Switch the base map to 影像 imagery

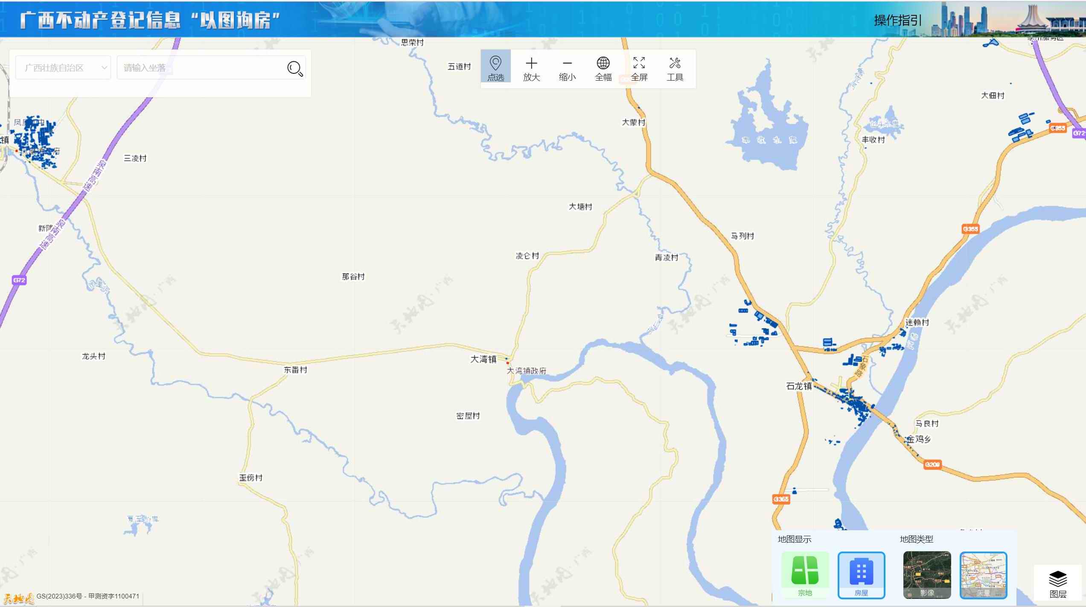point(927,574)
